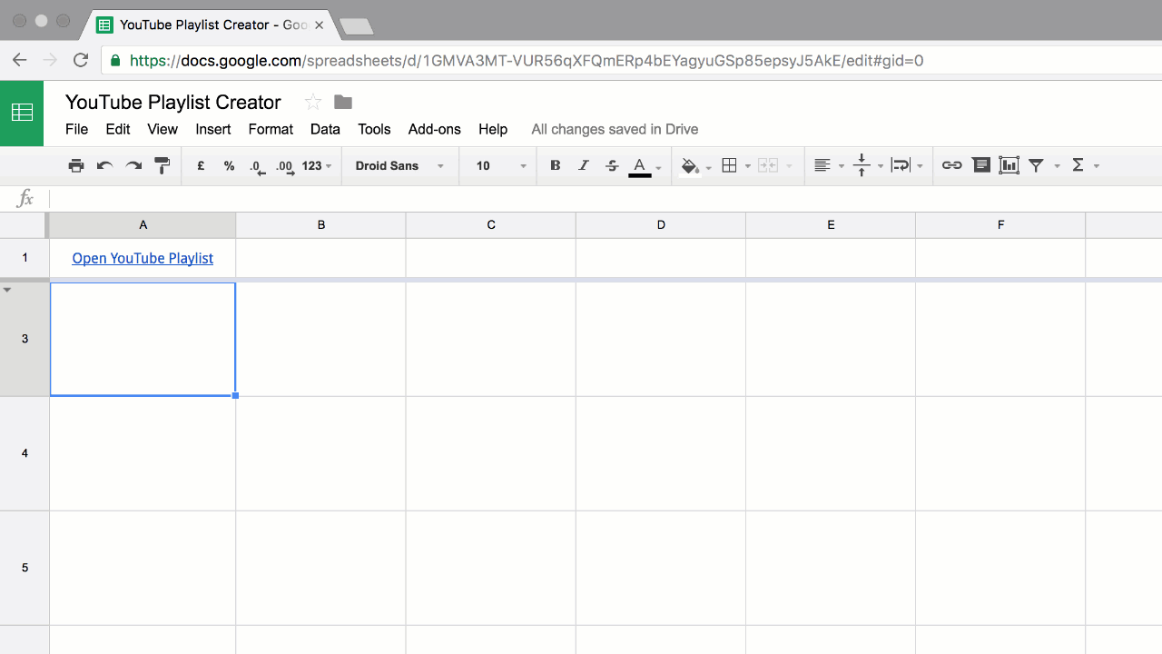
Task: Select row 4 header
Action: (x=25, y=453)
